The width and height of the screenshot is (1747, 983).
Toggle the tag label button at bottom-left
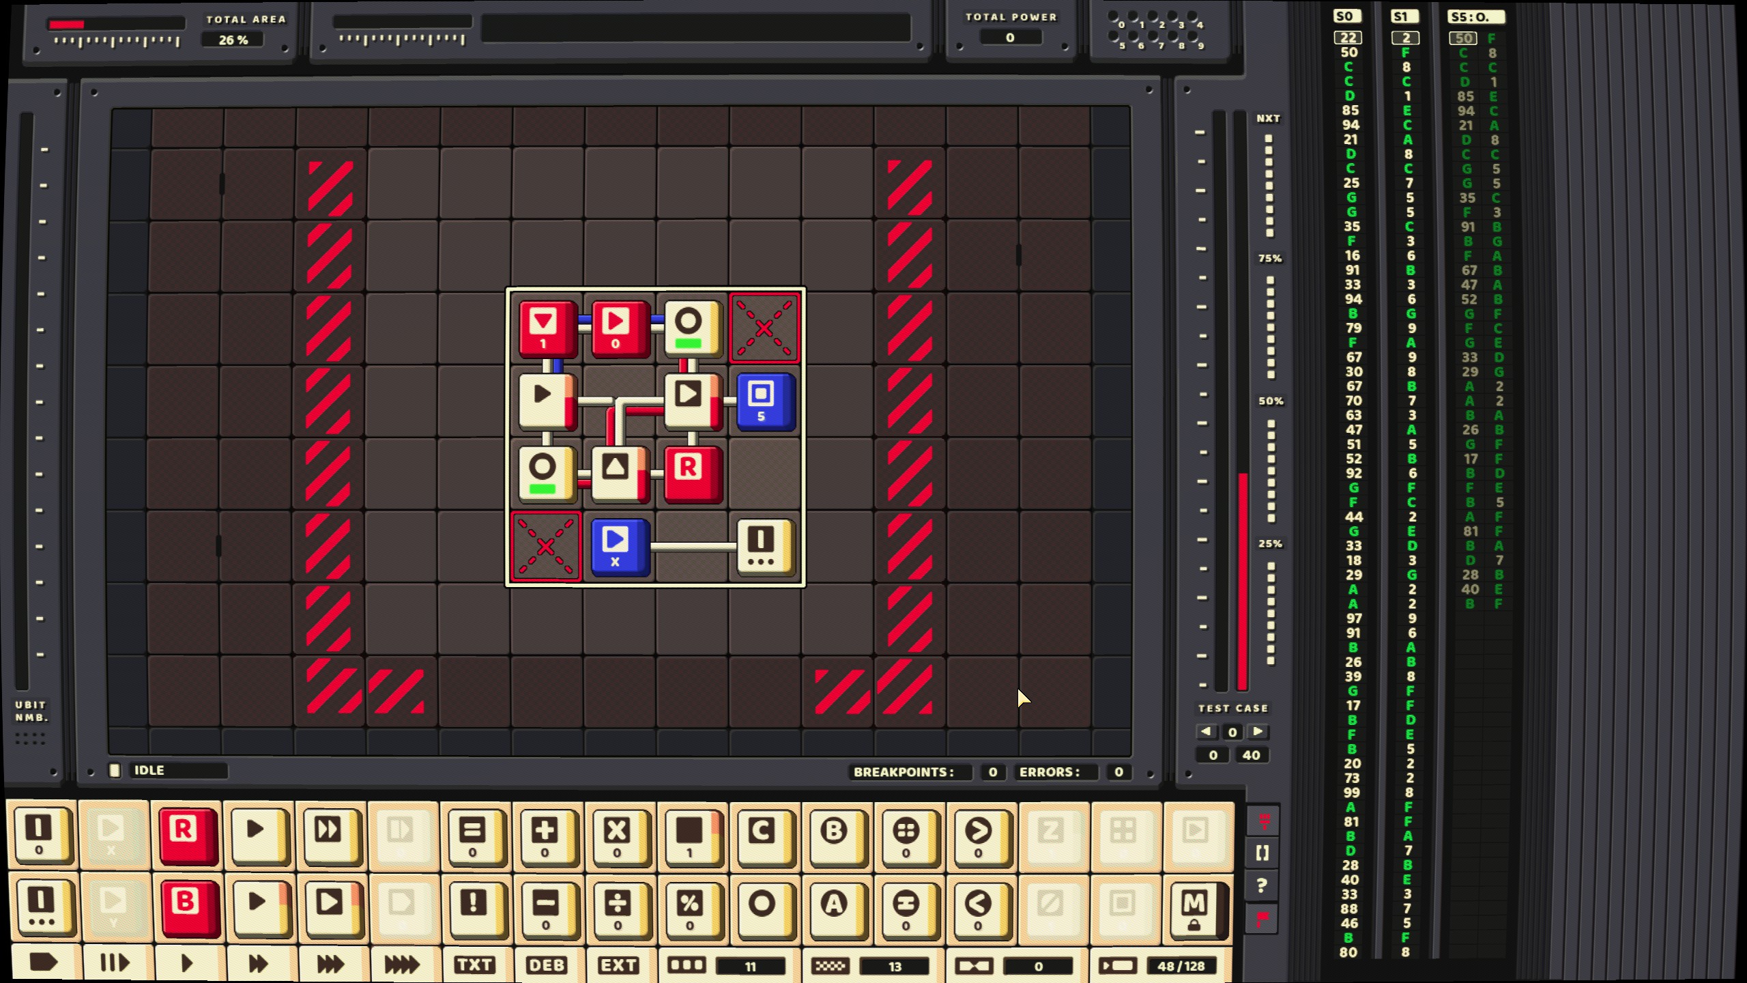(x=44, y=963)
